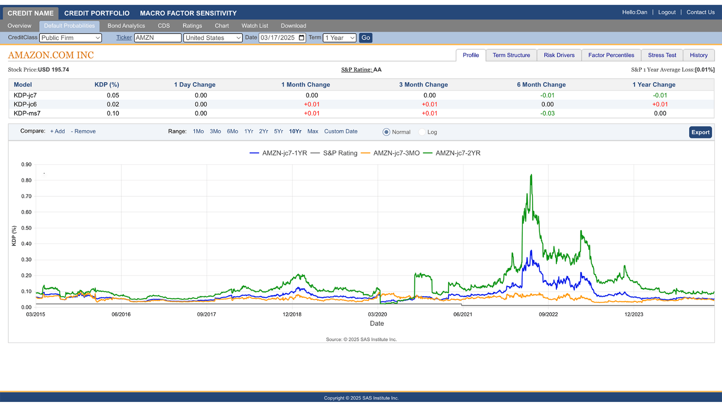Expand the Term dropdown arrow

tap(352, 38)
